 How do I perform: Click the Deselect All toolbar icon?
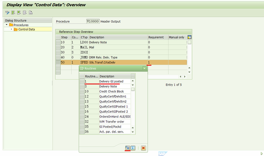click(25, 13)
